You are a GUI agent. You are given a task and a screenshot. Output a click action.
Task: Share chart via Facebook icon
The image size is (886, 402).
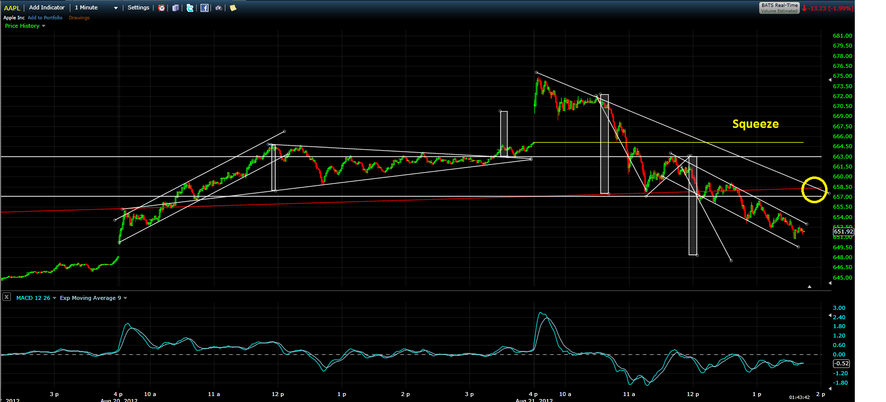click(x=204, y=8)
